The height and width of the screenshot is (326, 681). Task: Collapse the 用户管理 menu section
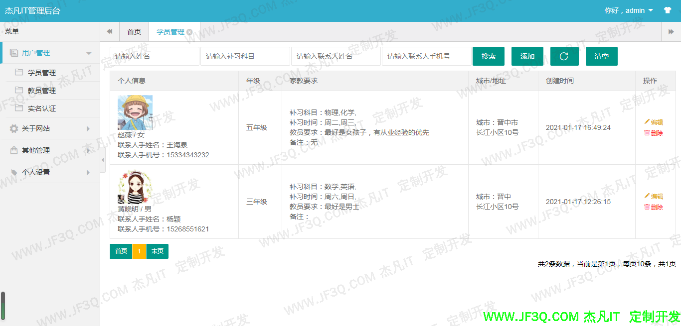tap(89, 52)
